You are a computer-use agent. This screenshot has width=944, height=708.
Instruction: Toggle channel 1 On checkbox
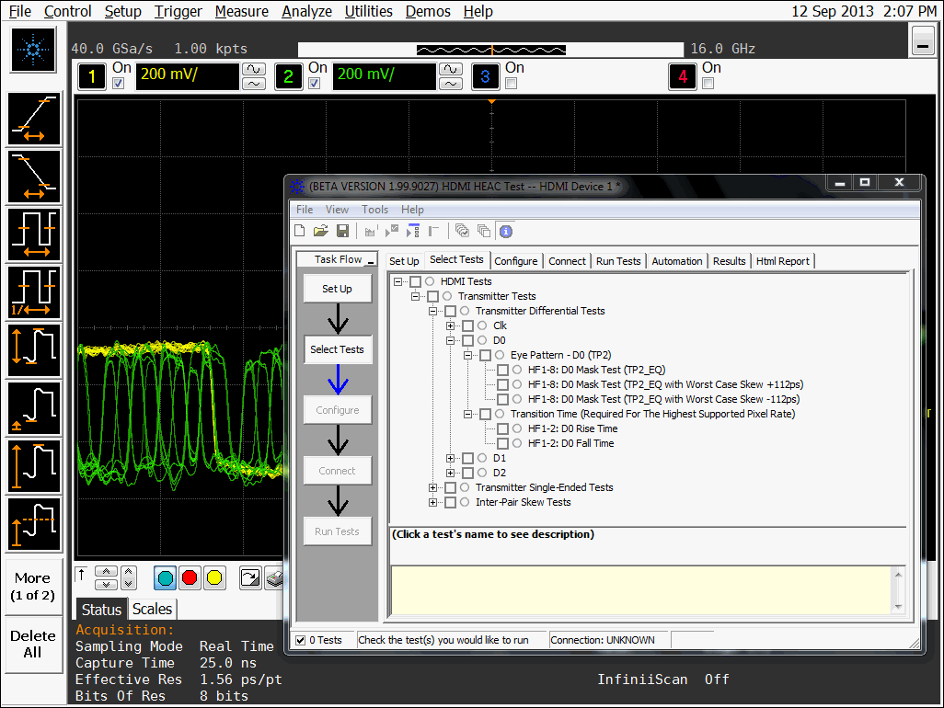(x=118, y=84)
